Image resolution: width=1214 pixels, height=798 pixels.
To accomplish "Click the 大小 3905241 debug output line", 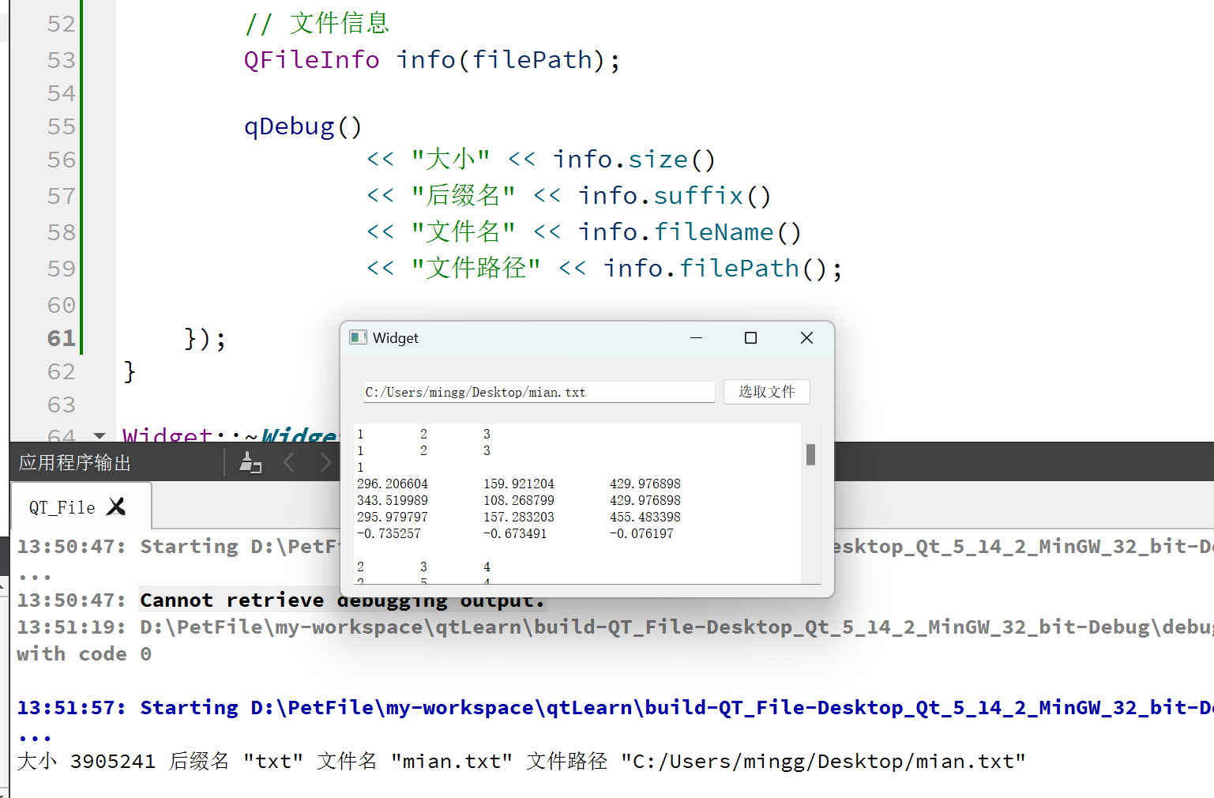I will (521, 762).
